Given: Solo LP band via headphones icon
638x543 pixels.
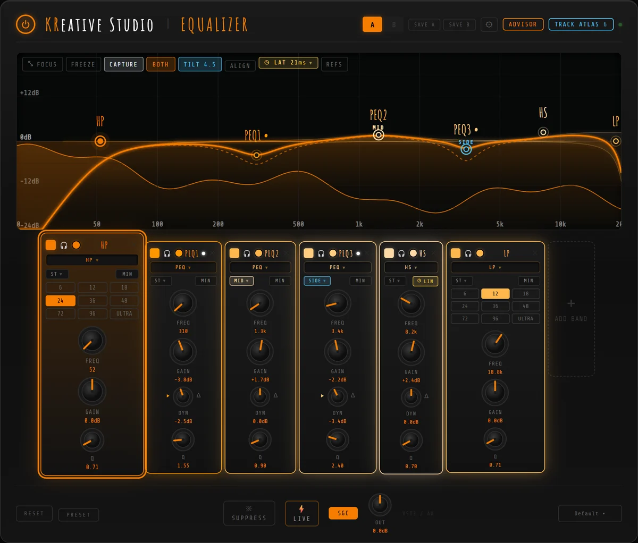Looking at the screenshot, I should (x=468, y=253).
